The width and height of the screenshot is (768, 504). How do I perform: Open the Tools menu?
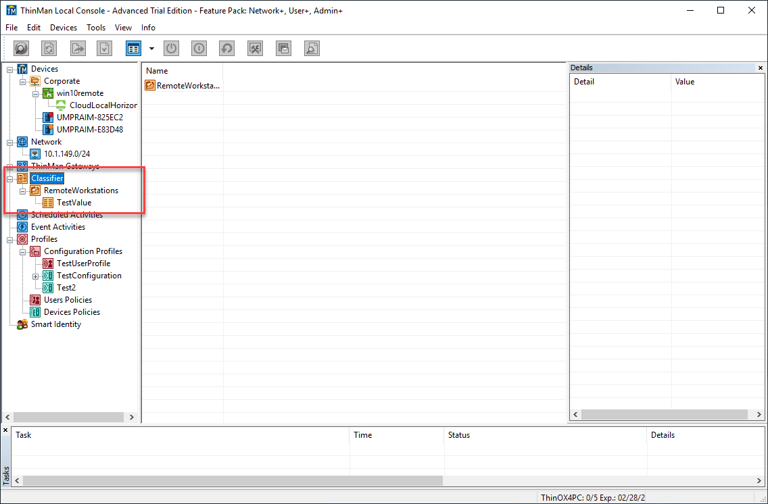coord(96,28)
